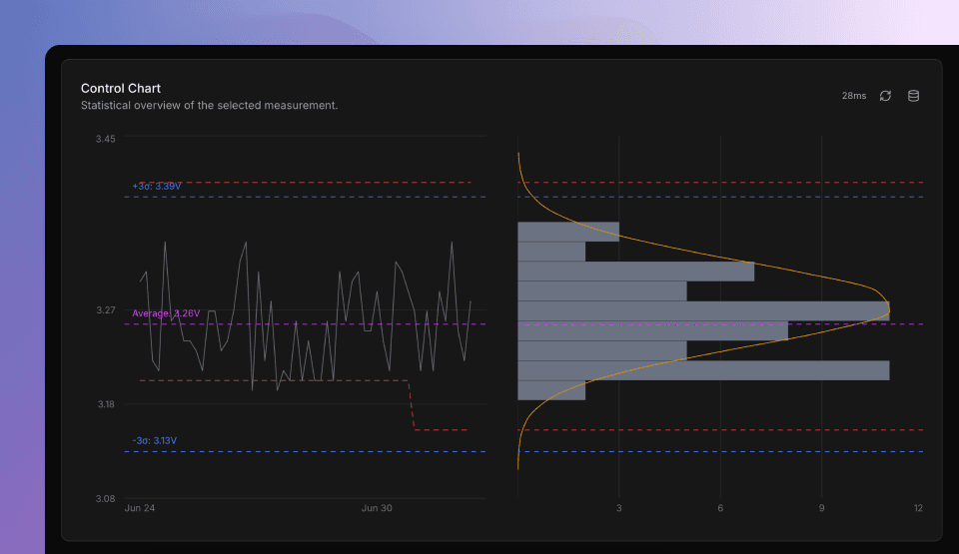Viewport: 959px width, 554px height.
Task: Click the histogram axis label 9
Action: 821,509
